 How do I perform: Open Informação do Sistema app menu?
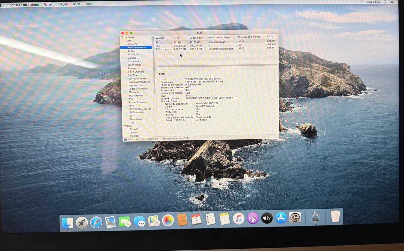click(x=22, y=5)
